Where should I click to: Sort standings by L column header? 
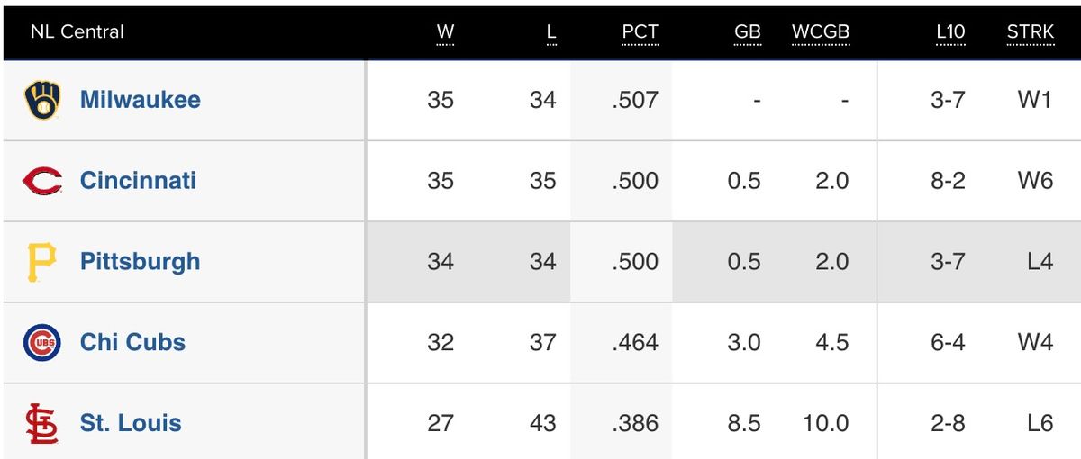[551, 32]
